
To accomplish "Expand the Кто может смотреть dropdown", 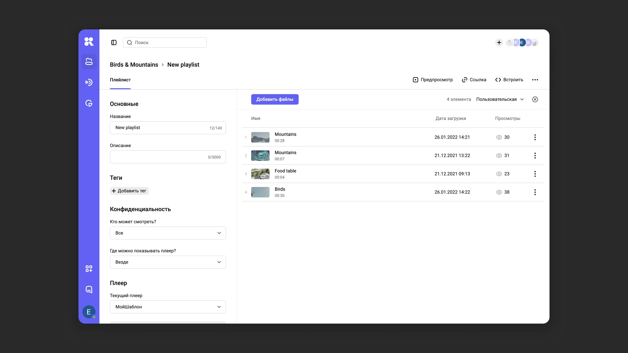I will [x=168, y=233].
